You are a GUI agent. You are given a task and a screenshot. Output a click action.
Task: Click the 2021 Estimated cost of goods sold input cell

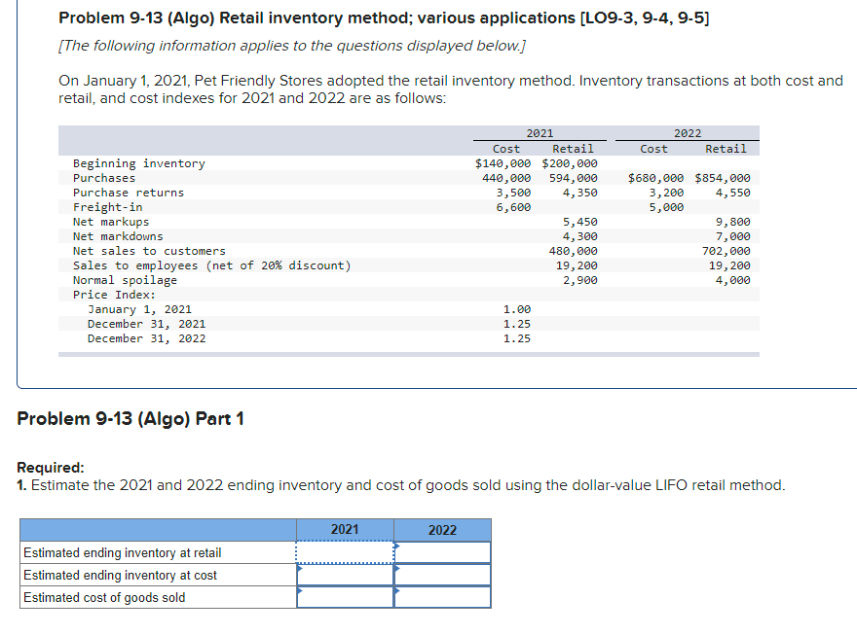tap(343, 596)
